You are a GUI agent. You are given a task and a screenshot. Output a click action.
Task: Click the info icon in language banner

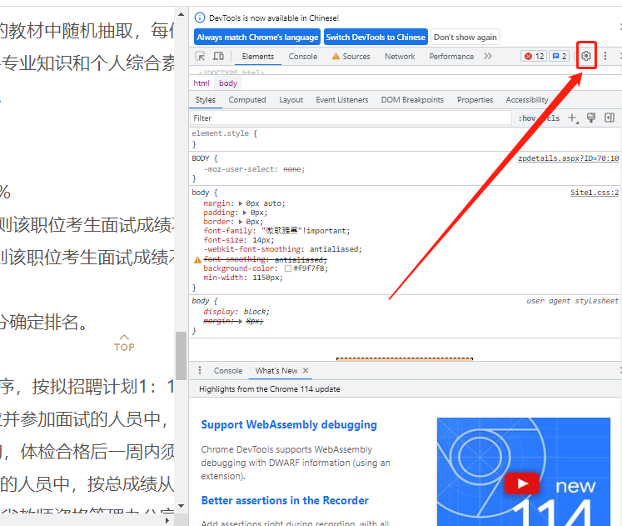pyautogui.click(x=200, y=18)
